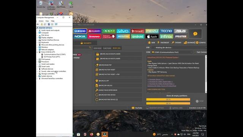Select the Vsmart brand tile
The image size is (243, 137).
pyautogui.click(x=137, y=31)
